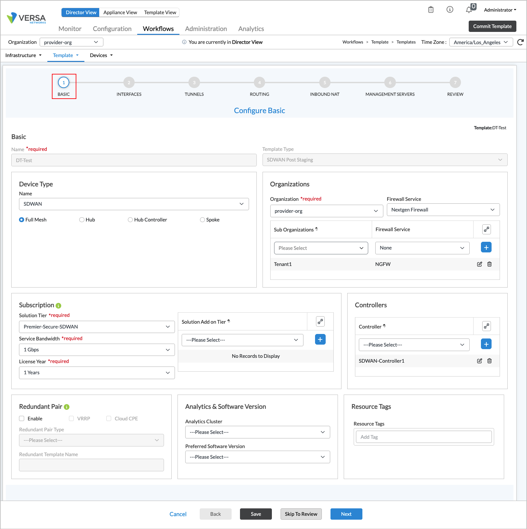The width and height of the screenshot is (527, 529).
Task: Expand the Service Bandwidth dropdown
Action: [x=97, y=350]
